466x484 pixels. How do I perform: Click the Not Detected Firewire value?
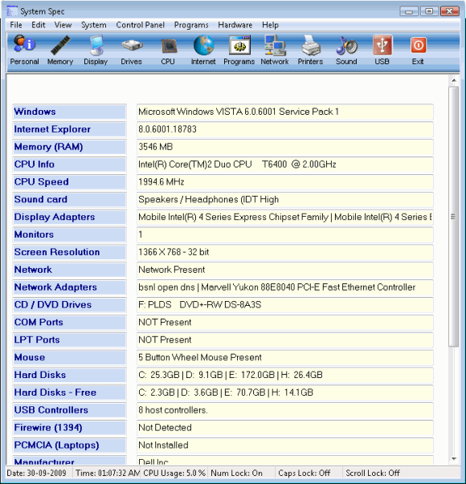285,428
